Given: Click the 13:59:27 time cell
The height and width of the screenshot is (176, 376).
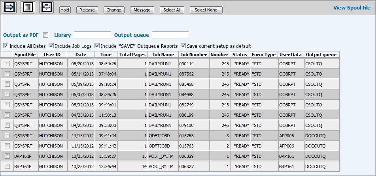Looking at the screenshot, I should click(106, 156).
